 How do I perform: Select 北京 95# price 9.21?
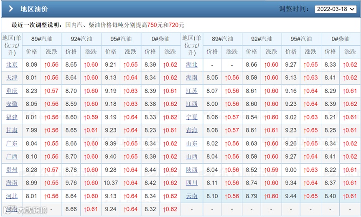click(x=111, y=65)
